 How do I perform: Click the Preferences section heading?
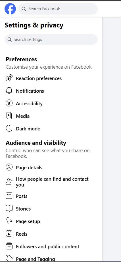coord(21,59)
